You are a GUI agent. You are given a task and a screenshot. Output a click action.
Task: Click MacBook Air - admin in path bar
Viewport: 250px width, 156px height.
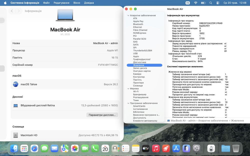(183, 121)
